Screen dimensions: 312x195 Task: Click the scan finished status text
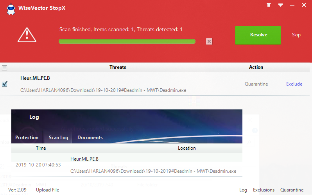coord(121,30)
